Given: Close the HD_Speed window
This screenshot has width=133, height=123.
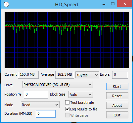Looking at the screenshot, I should [125, 4].
